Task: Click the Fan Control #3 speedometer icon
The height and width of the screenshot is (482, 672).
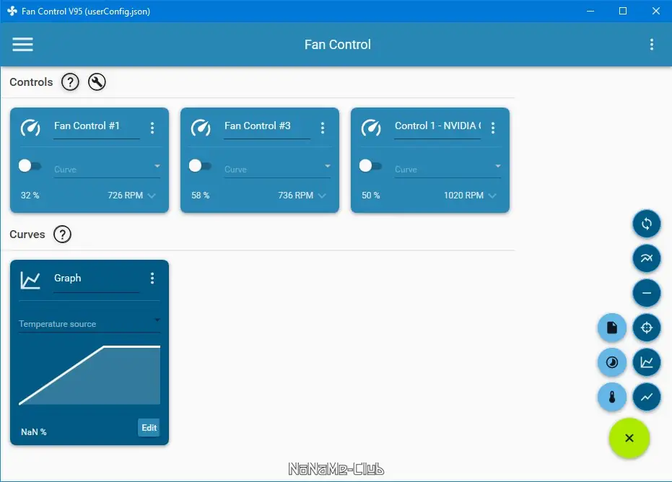Action: coord(201,127)
